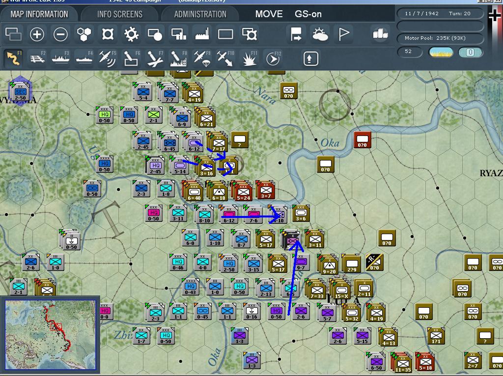Toggle the fortification level square icon

click(x=108, y=34)
